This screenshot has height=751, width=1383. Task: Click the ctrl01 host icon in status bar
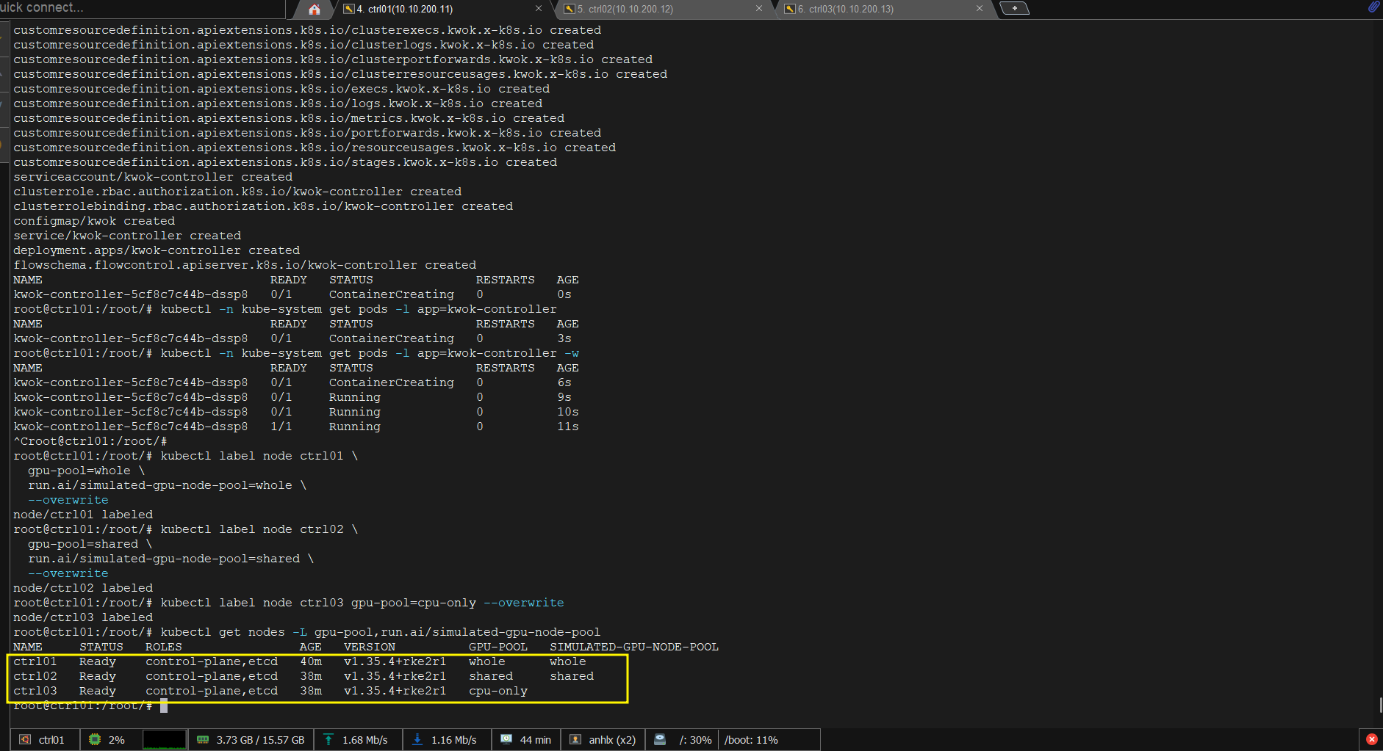25,739
